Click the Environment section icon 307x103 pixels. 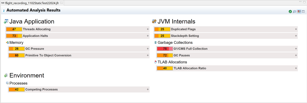pos(6,75)
